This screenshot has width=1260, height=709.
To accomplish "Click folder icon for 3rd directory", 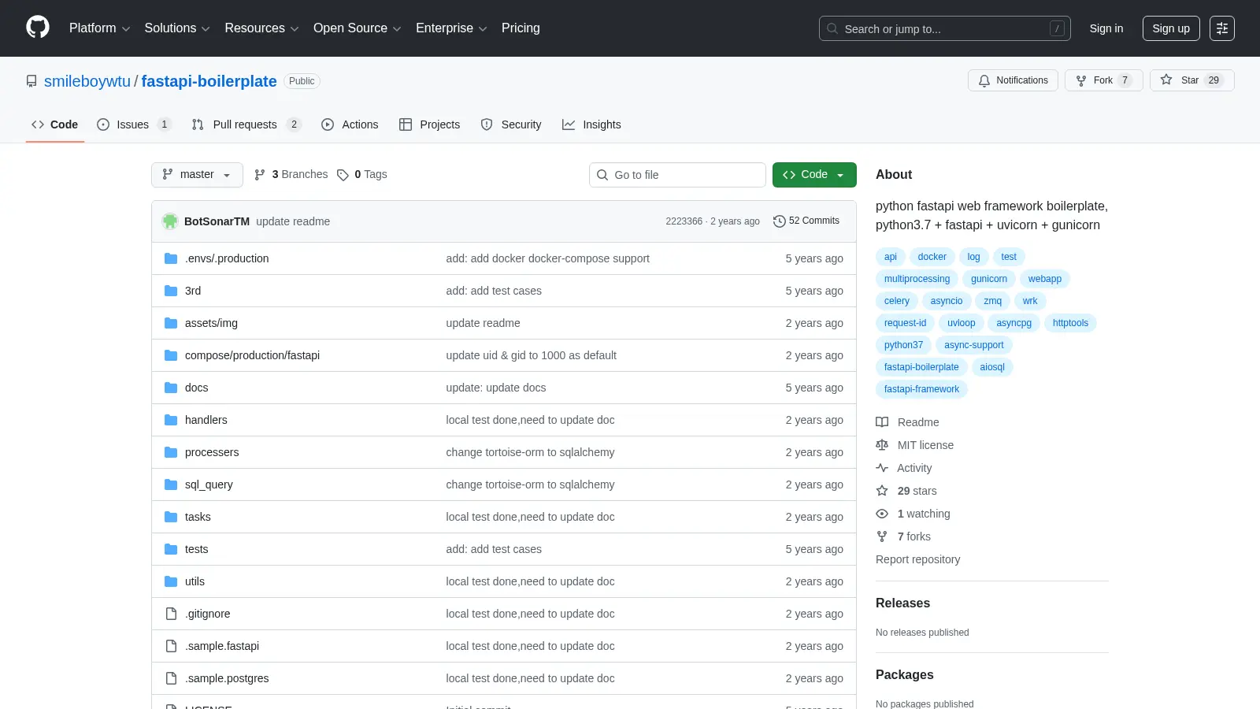I will 171,291.
